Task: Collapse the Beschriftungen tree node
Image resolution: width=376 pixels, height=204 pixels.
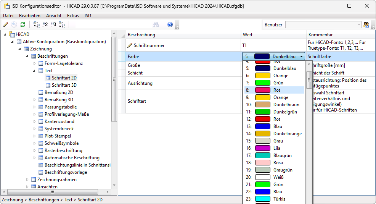Action: [x=27, y=56]
